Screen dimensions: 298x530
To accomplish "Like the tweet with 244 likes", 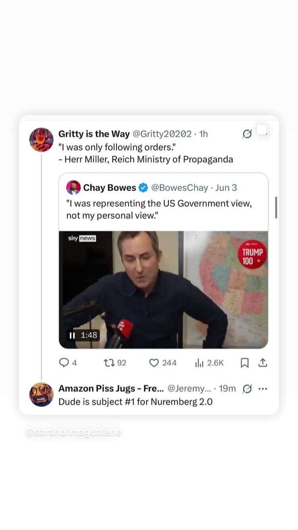I will click(x=163, y=362).
